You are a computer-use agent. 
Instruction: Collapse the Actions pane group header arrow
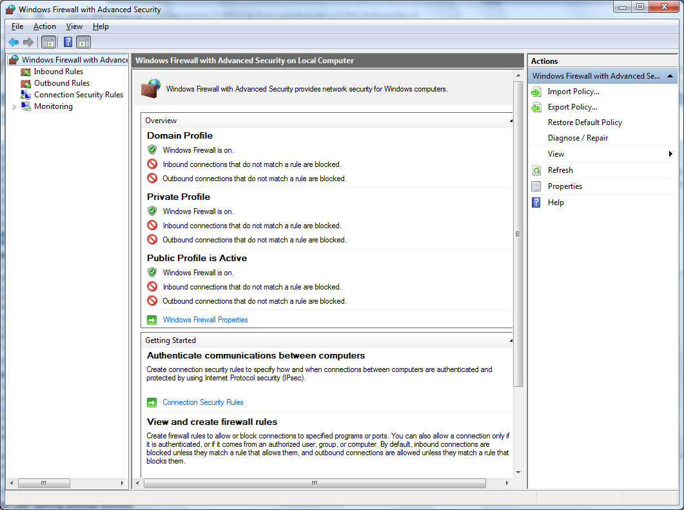(670, 76)
